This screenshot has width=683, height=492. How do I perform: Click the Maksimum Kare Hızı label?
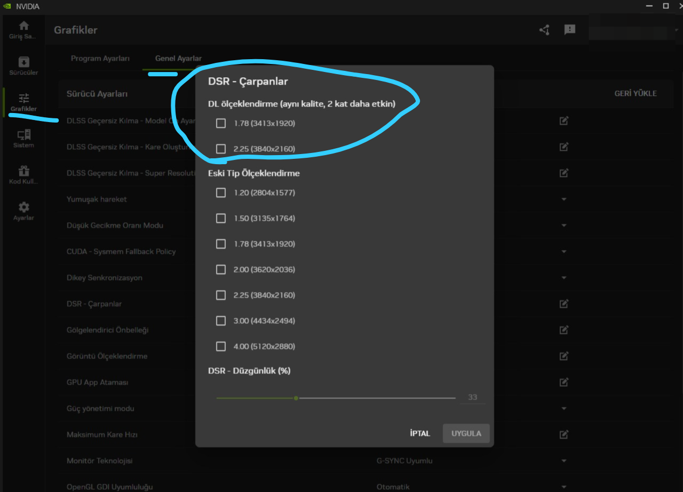(102, 434)
